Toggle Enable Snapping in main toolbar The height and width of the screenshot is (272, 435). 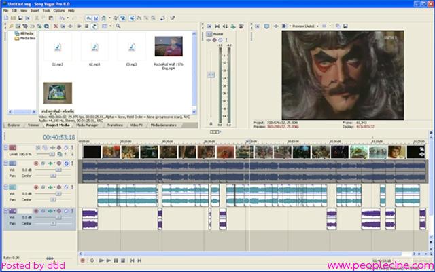pyautogui.click(x=88, y=18)
